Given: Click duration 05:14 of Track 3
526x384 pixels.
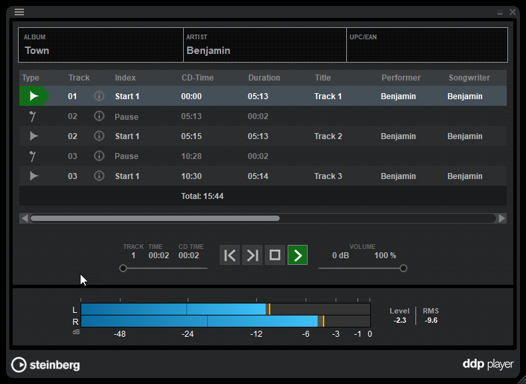Looking at the screenshot, I should tap(258, 176).
